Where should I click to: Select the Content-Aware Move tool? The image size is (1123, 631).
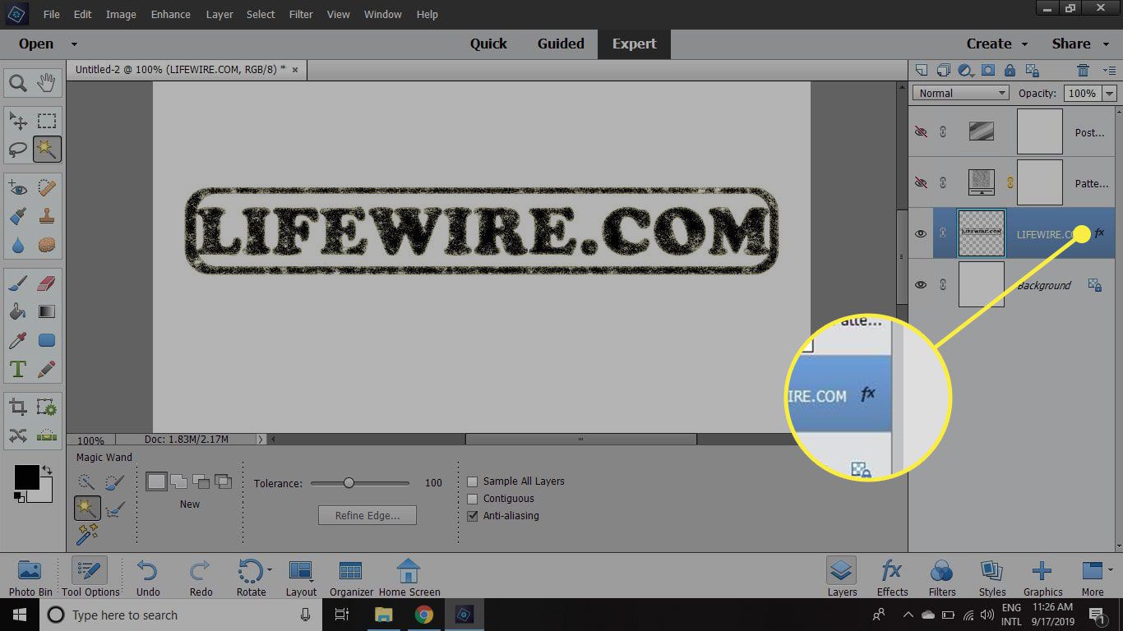(x=18, y=435)
